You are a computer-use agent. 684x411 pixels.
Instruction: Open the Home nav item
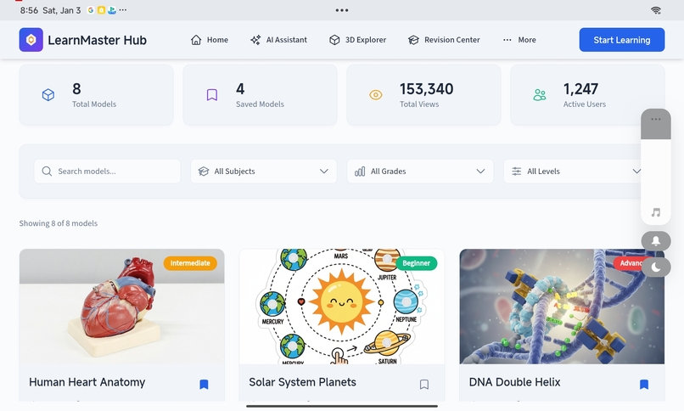210,40
